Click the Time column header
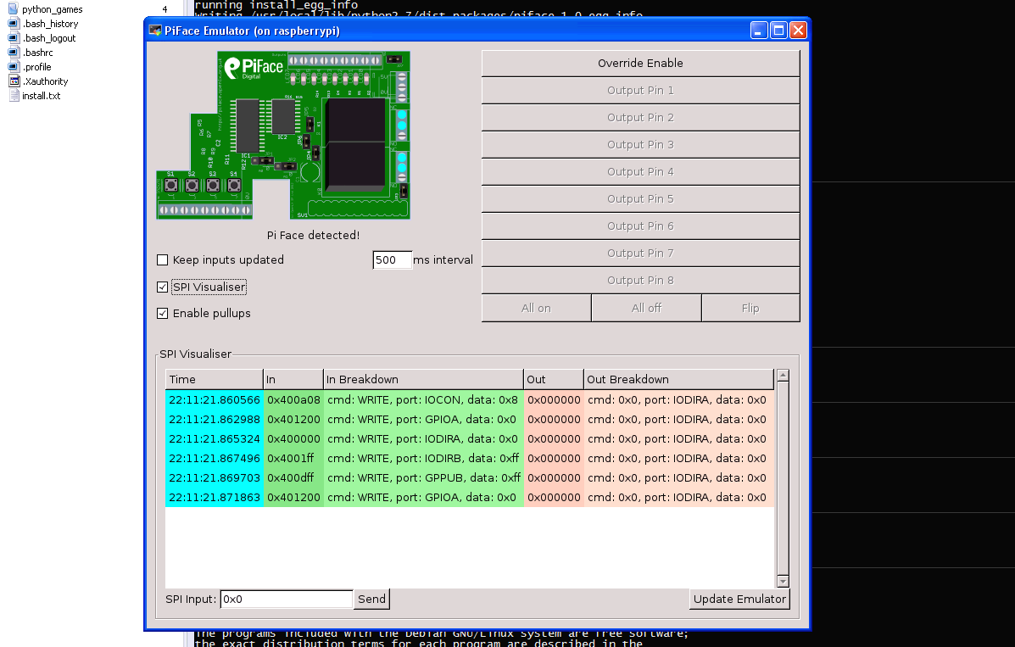This screenshot has width=1015, height=647. pyautogui.click(x=215, y=380)
